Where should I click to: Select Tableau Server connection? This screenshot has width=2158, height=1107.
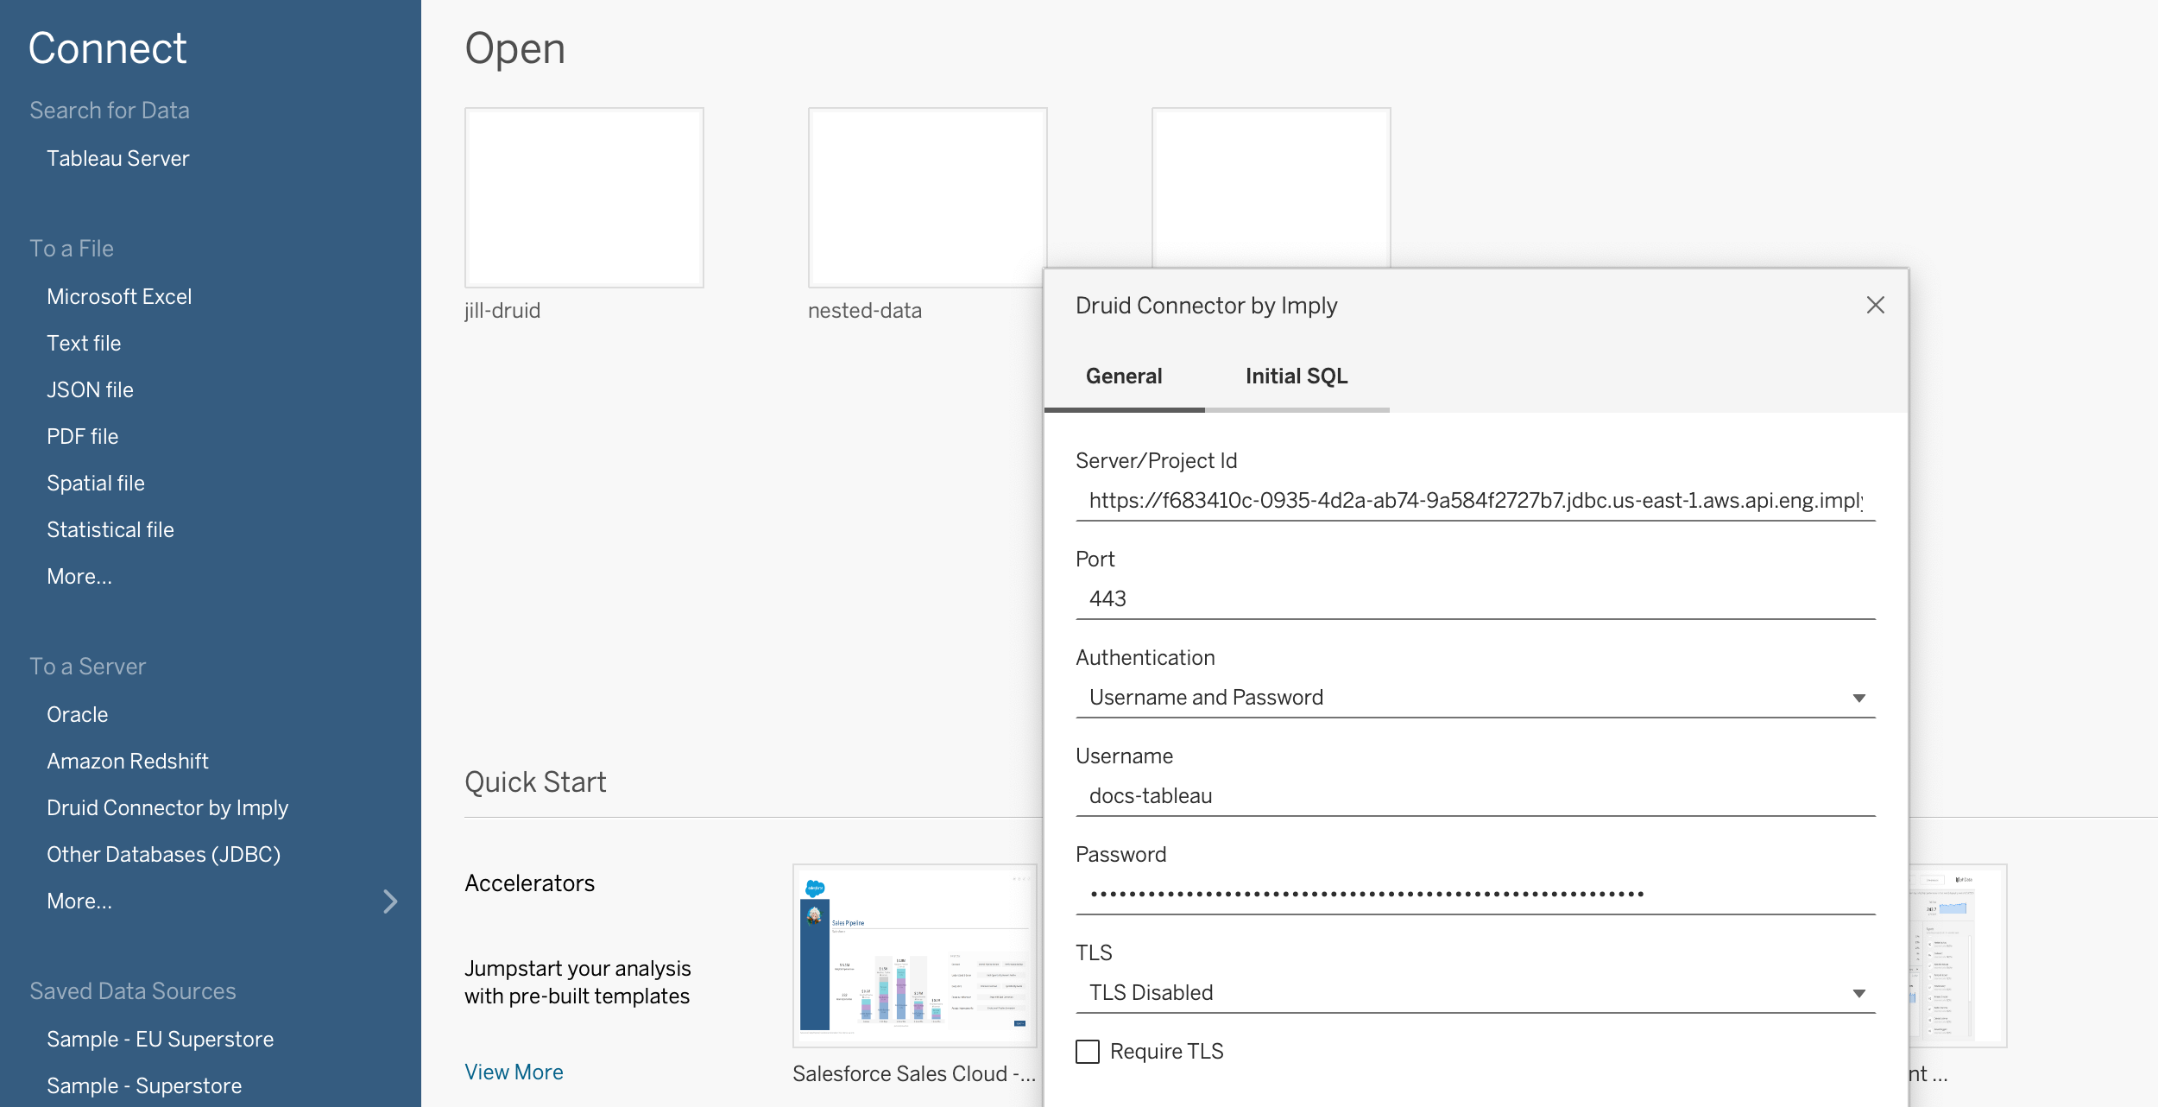[x=117, y=158]
